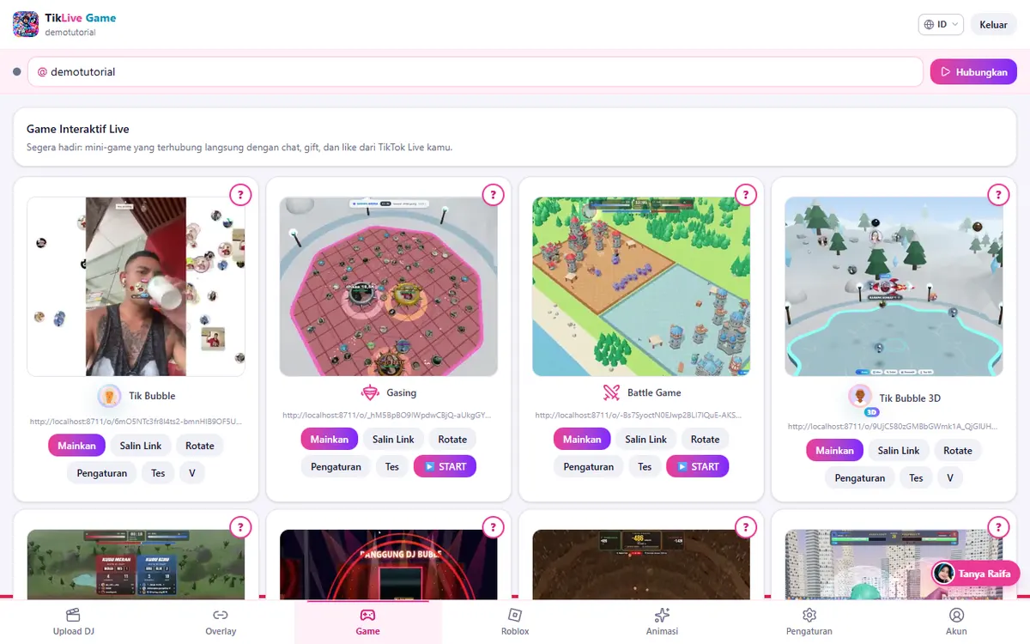Viewport: 1030px width, 644px height.
Task: Click the Keluar logout button
Action: 993,25
